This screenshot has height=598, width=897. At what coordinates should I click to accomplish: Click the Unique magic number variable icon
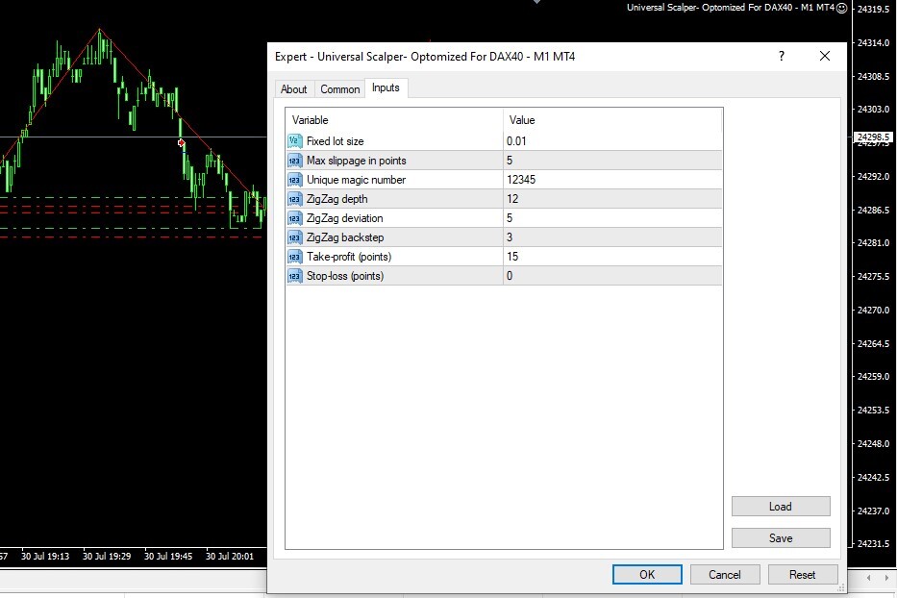point(294,180)
